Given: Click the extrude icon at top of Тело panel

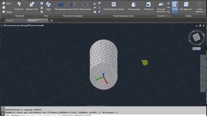Looking at the screenshot, I should point(42,4).
